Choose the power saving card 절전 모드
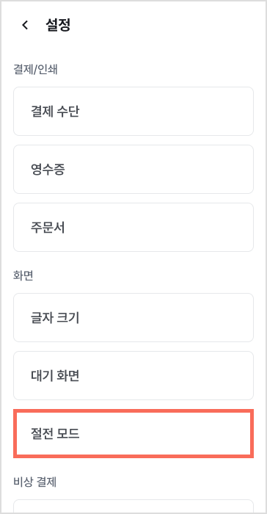This screenshot has width=267, height=514. (133, 433)
